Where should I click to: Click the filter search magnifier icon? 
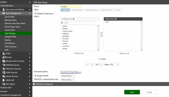click(x=62, y=23)
